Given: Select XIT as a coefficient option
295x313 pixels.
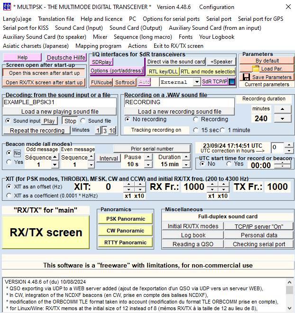Looking at the screenshot, I should point(9,196).
